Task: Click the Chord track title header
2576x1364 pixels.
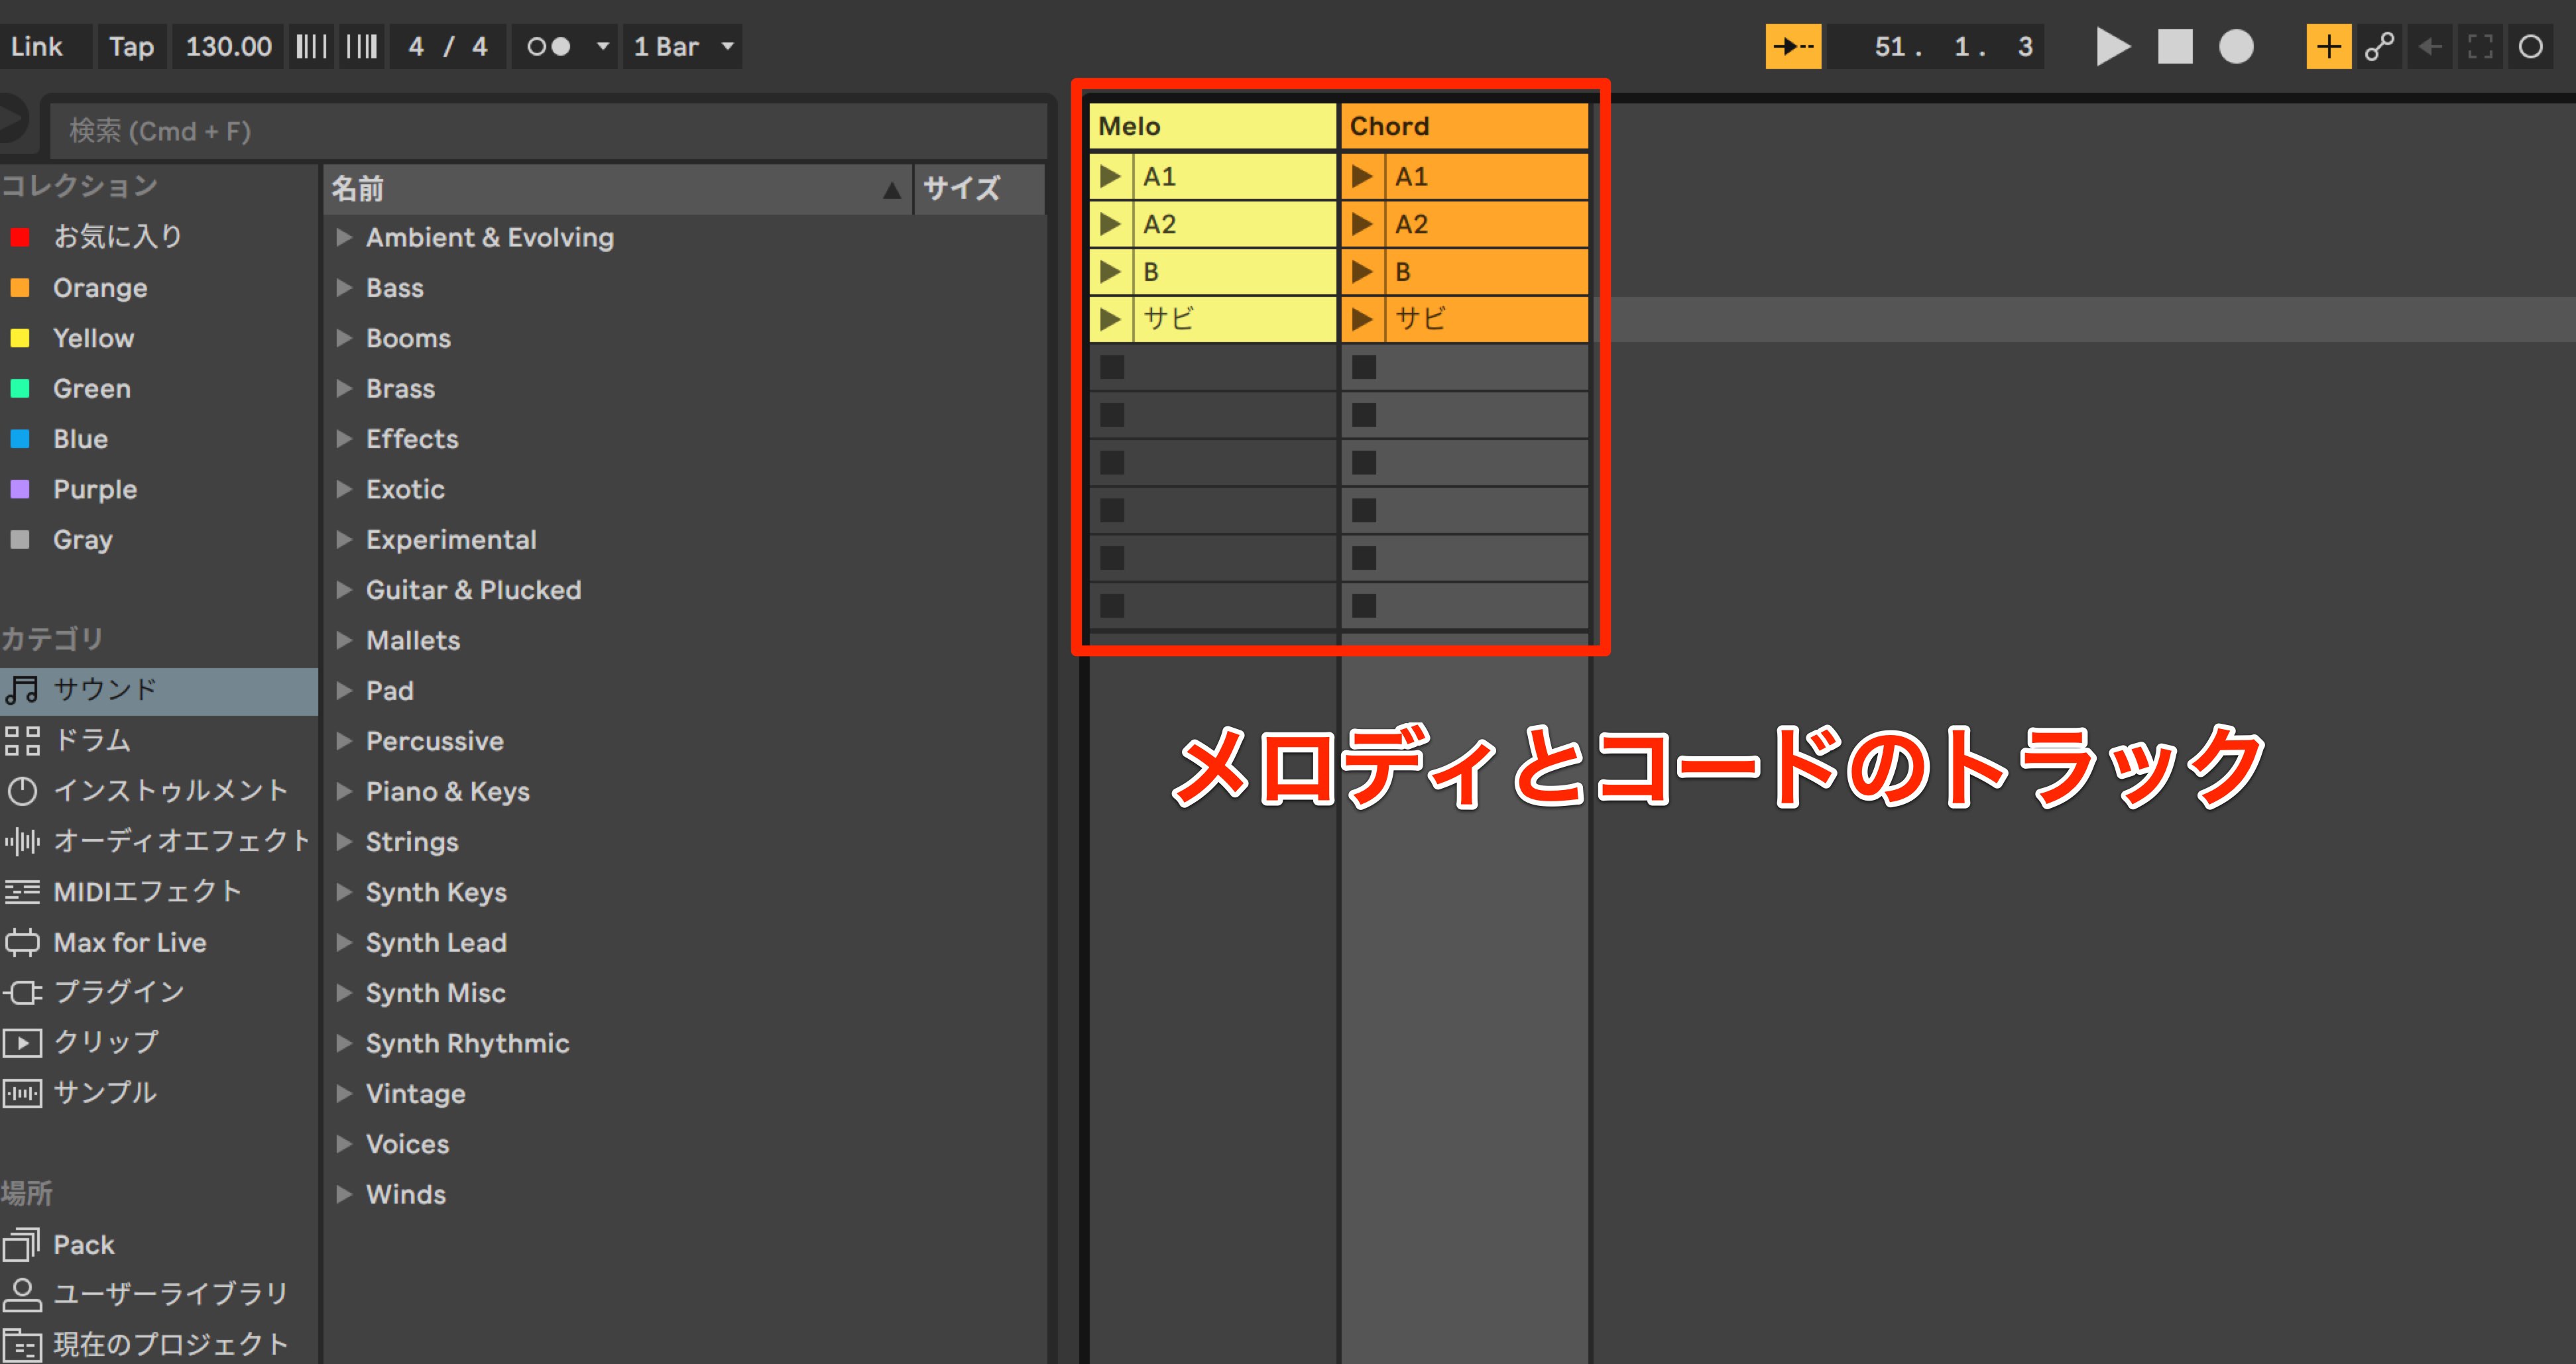Action: pyautogui.click(x=1465, y=126)
